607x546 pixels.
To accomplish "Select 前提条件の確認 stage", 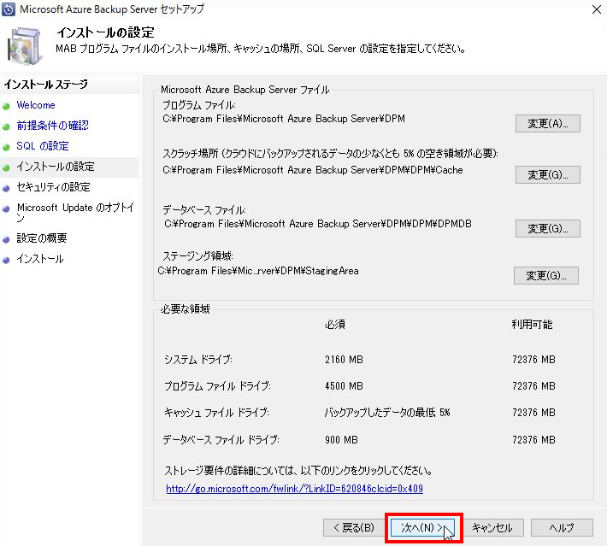I will 52,126.
